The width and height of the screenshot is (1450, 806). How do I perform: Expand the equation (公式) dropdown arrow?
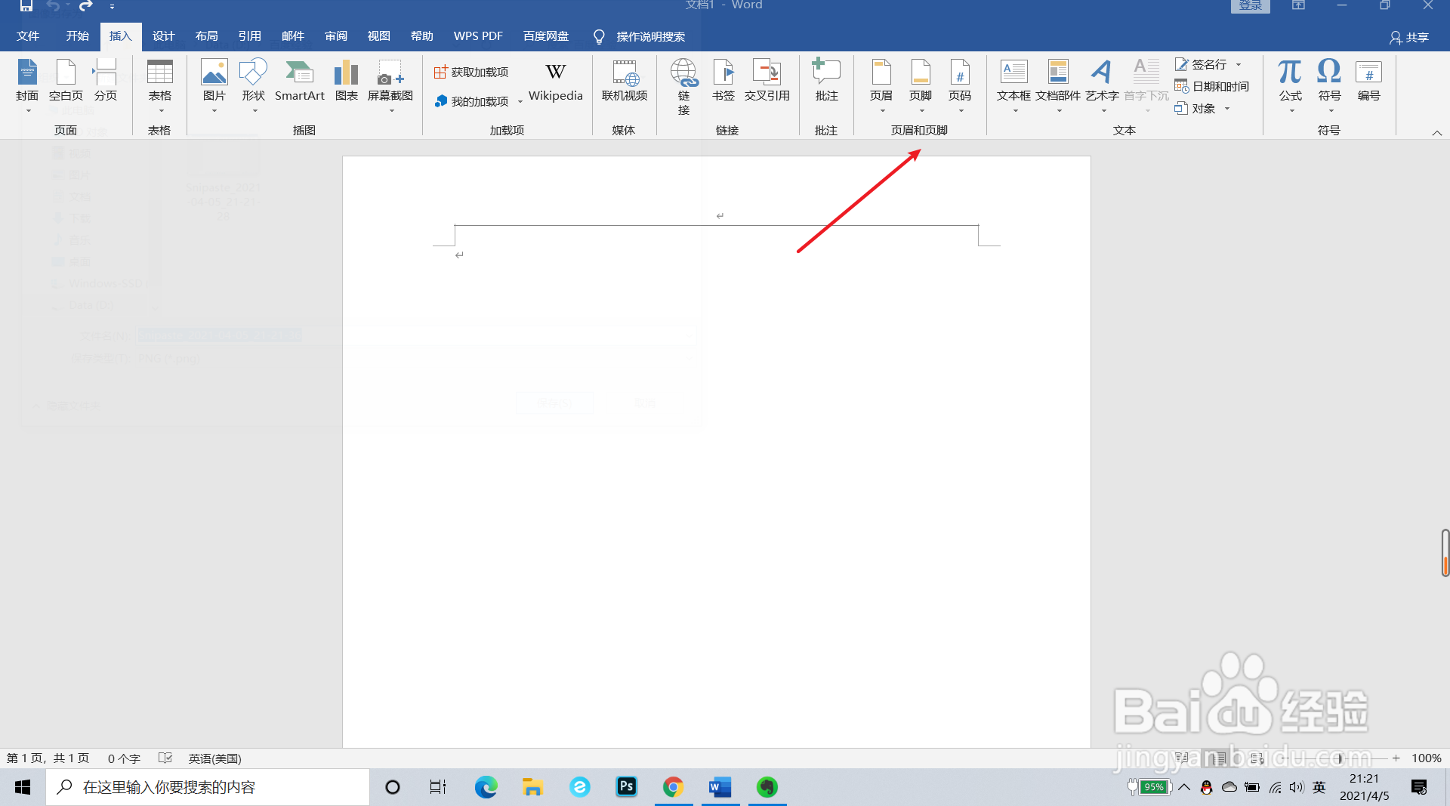click(x=1291, y=111)
